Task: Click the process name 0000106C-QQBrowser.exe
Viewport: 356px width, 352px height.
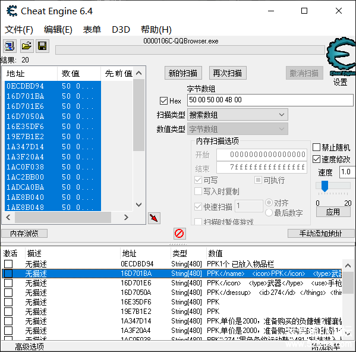Action: point(181,41)
